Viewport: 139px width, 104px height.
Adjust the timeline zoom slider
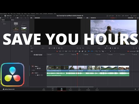[x=110, y=51]
